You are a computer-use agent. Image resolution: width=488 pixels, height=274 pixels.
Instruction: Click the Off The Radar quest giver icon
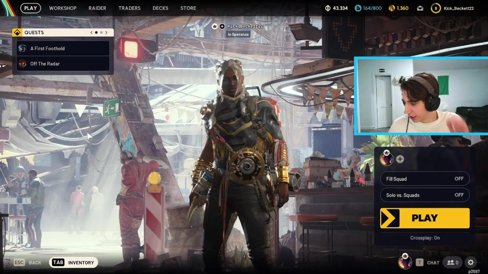point(22,64)
